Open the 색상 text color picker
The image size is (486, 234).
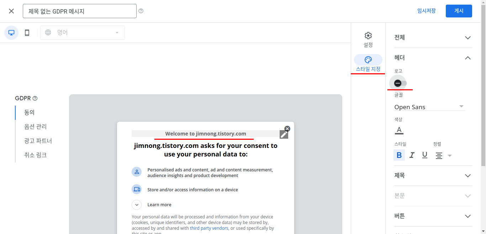399,130
